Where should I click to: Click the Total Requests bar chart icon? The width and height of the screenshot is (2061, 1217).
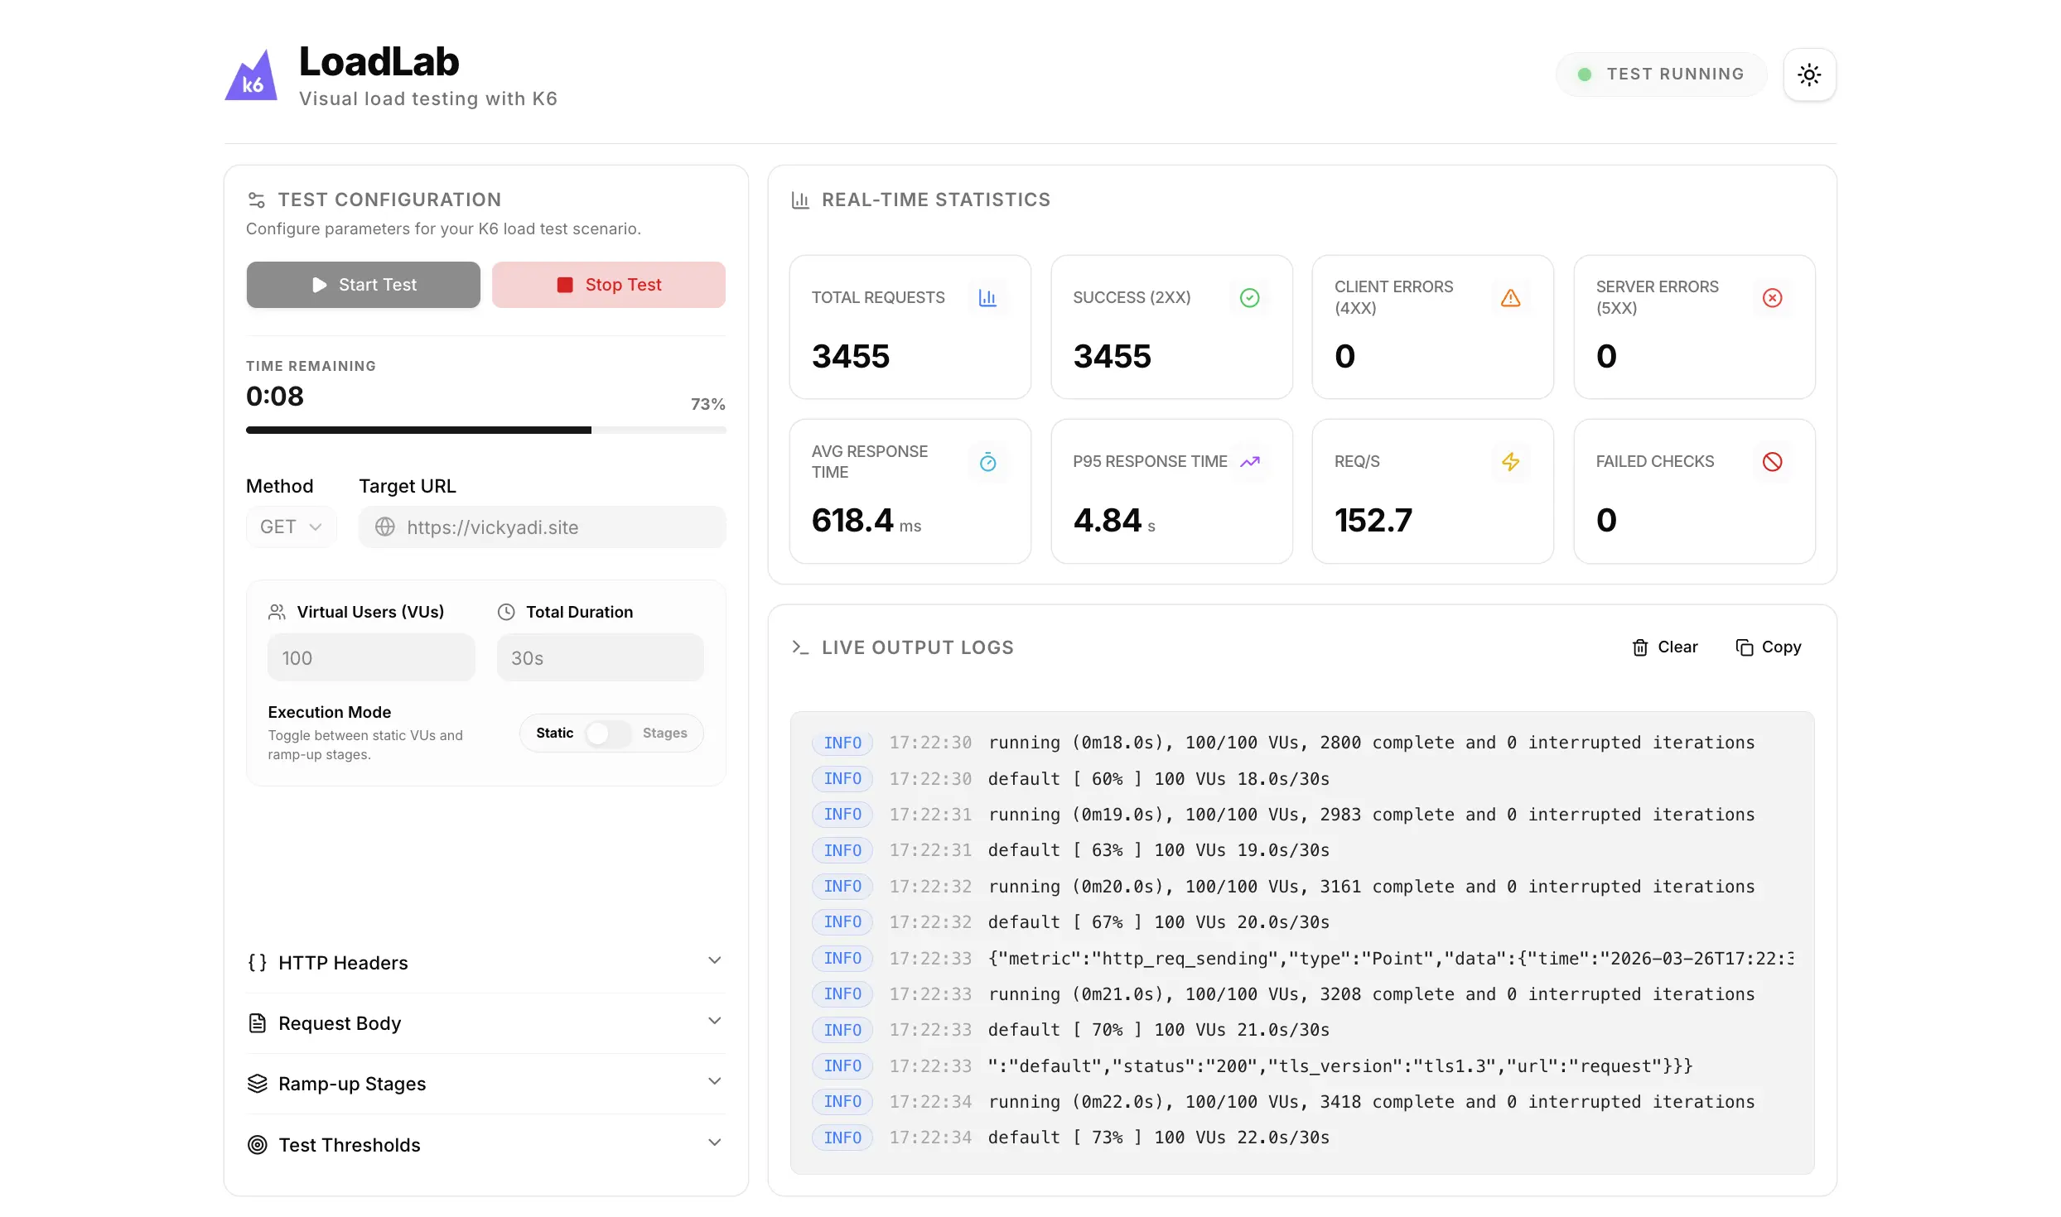click(987, 298)
